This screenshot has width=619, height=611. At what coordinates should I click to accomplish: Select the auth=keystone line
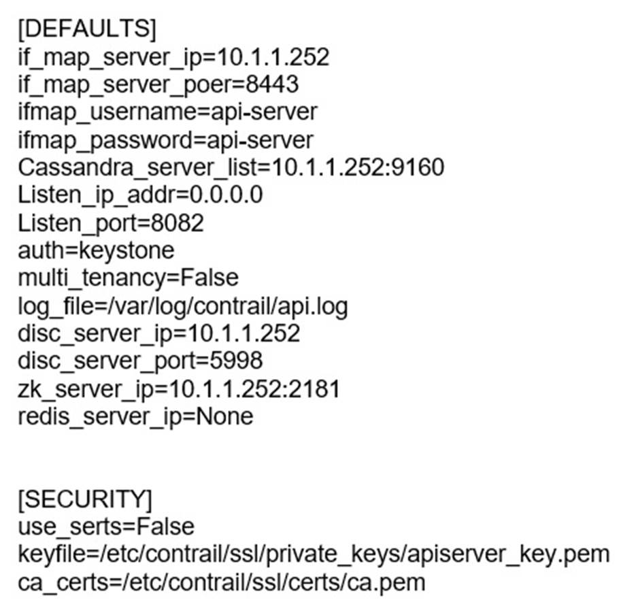click(96, 250)
